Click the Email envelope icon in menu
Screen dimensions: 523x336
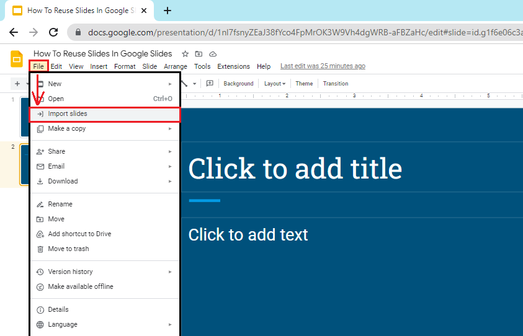tap(40, 166)
